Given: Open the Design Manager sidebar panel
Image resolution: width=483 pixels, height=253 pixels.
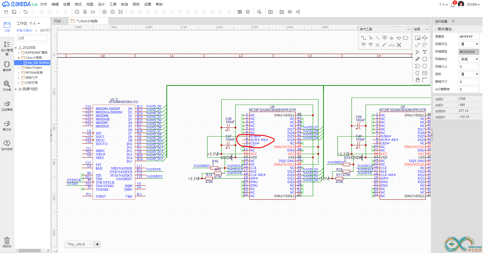Looking at the screenshot, I should pos(7,48).
